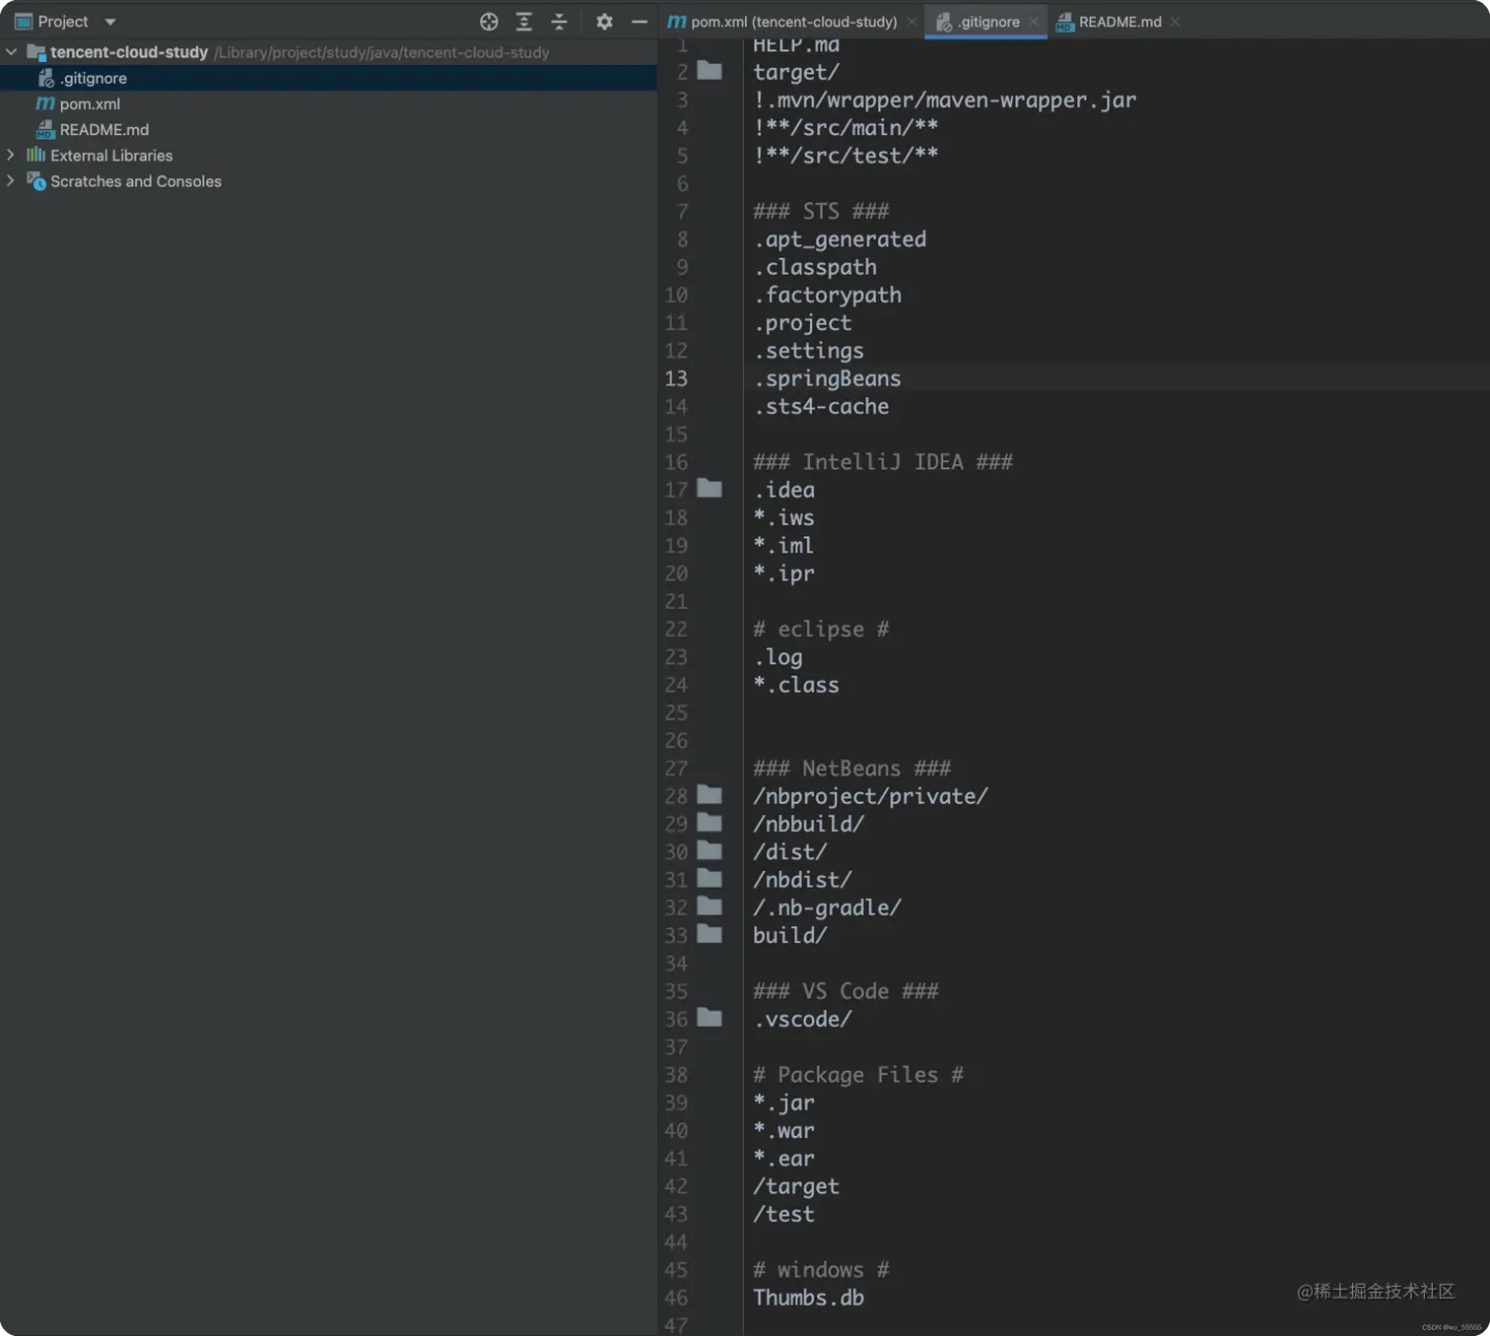
Task: Click the Select Opened File locate icon
Action: click(489, 22)
